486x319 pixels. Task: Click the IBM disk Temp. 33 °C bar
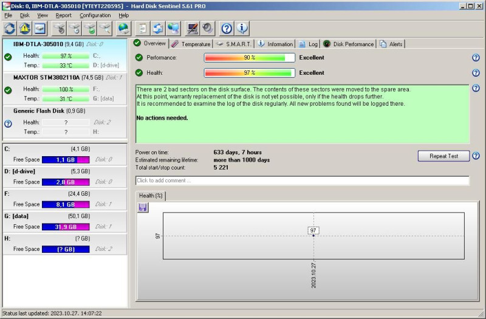pos(66,66)
